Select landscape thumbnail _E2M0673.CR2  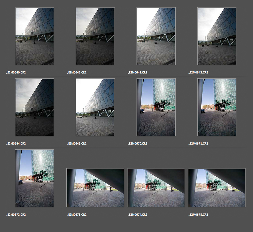pos(95,188)
